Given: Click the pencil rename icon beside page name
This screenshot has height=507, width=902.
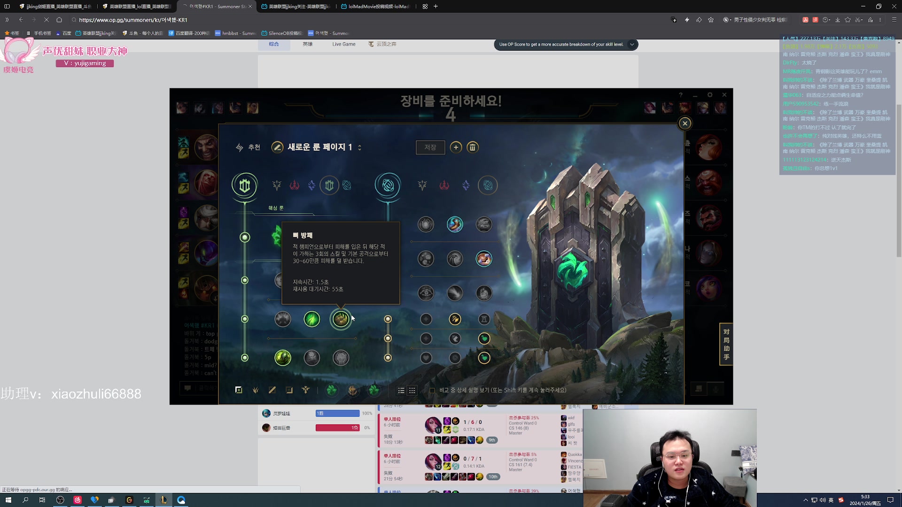Looking at the screenshot, I should click(277, 147).
